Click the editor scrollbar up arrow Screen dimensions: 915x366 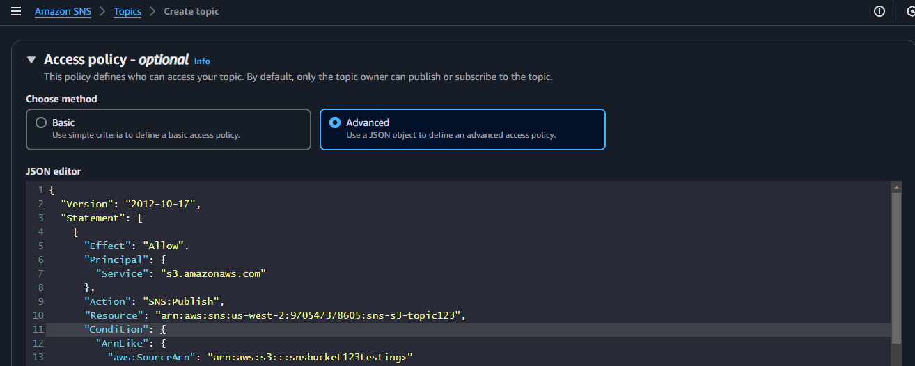pyautogui.click(x=896, y=188)
